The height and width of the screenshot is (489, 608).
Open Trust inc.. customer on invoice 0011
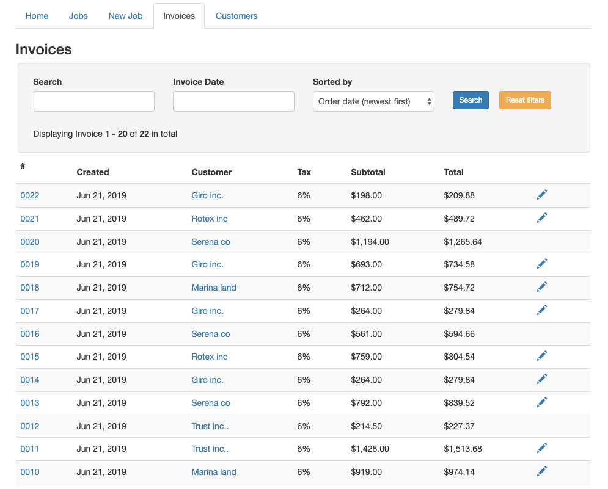click(210, 449)
